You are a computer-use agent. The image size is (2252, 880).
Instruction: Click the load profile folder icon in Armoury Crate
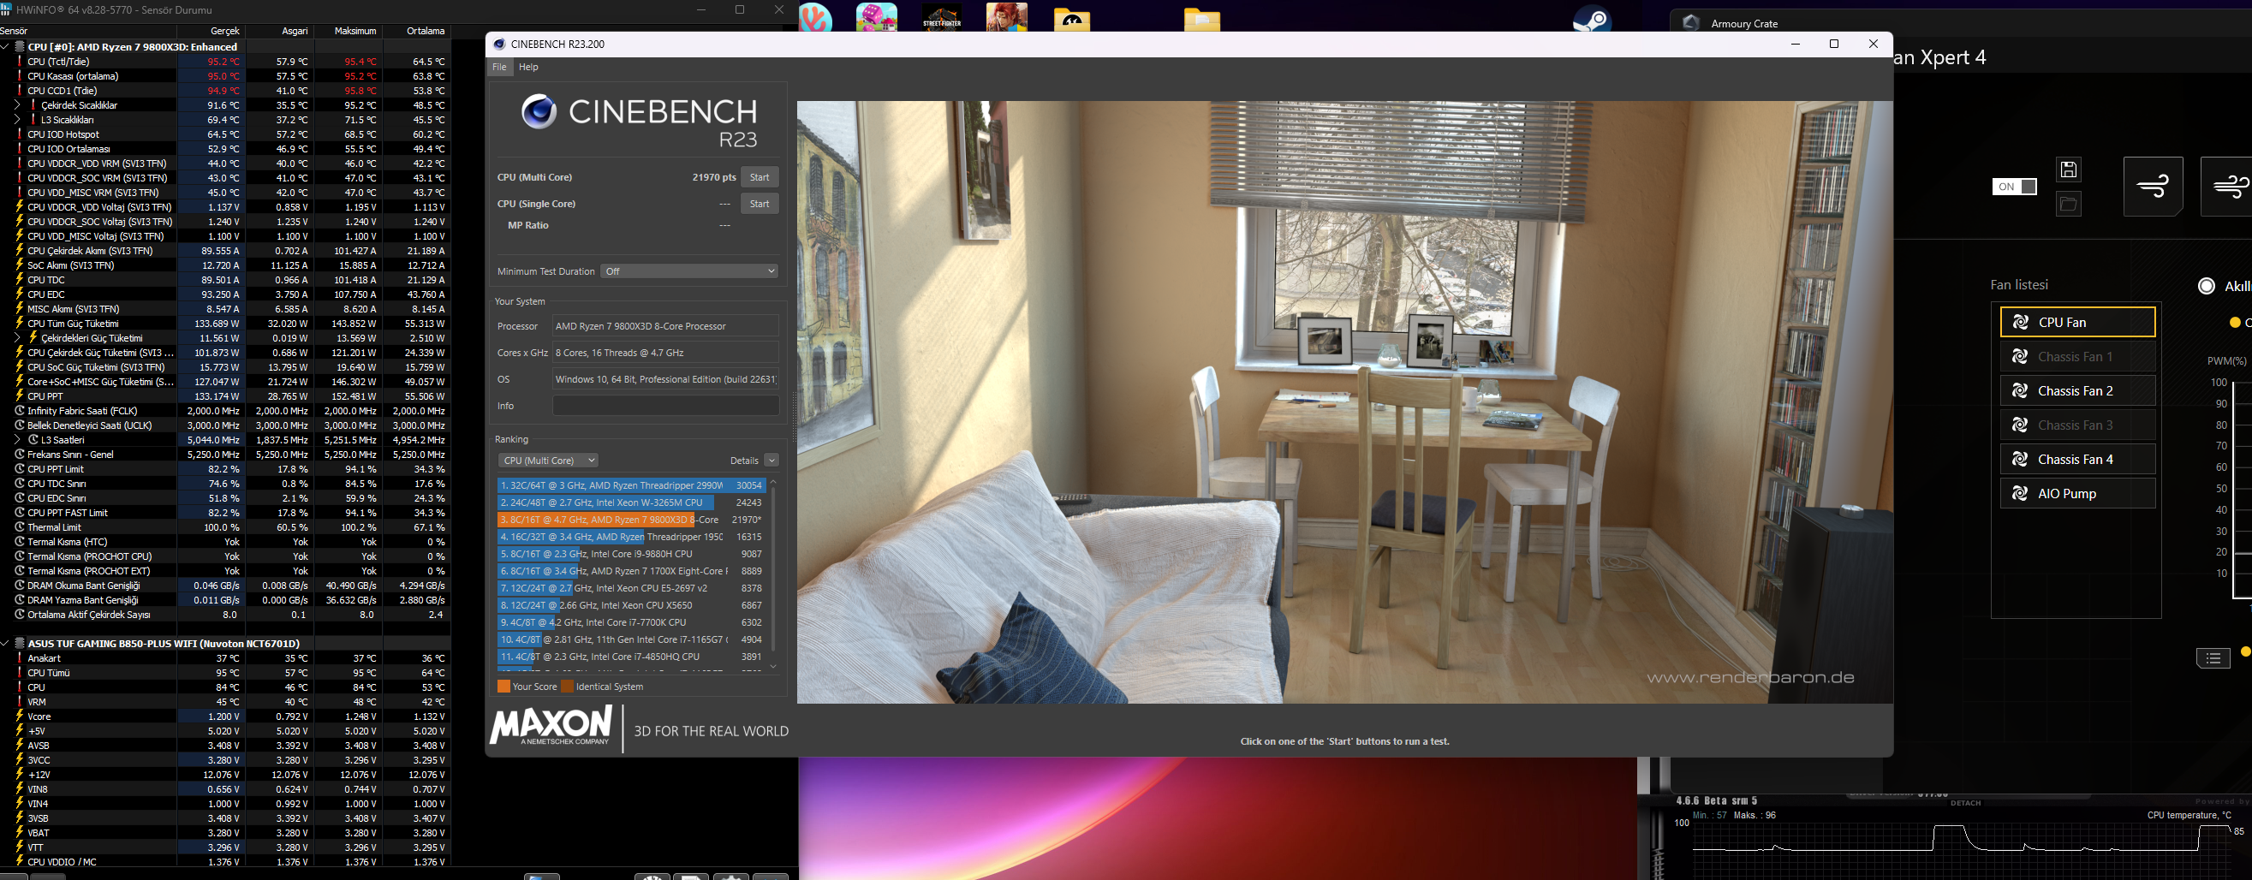click(2069, 204)
